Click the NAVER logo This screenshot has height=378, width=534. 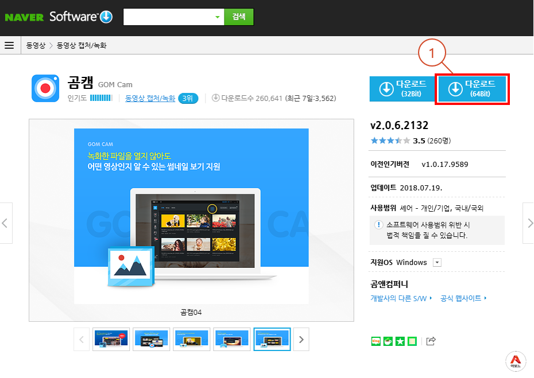[24, 17]
